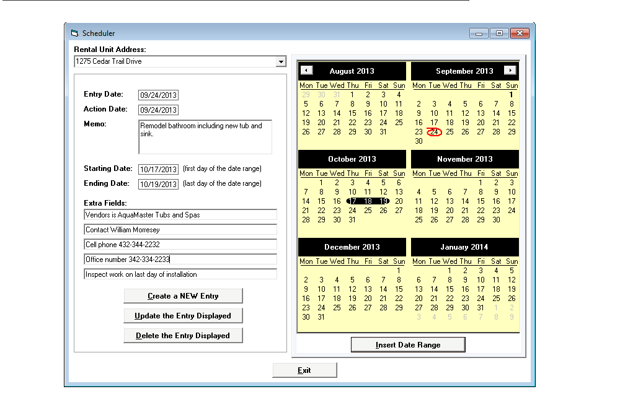The height and width of the screenshot is (415, 620).
Task: Go to previous month using left arrow
Action: click(x=306, y=71)
